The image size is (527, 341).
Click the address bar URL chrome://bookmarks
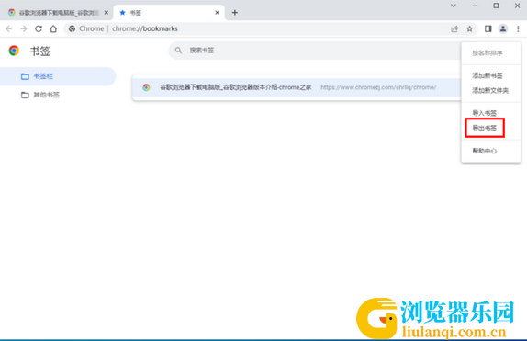tap(145, 28)
